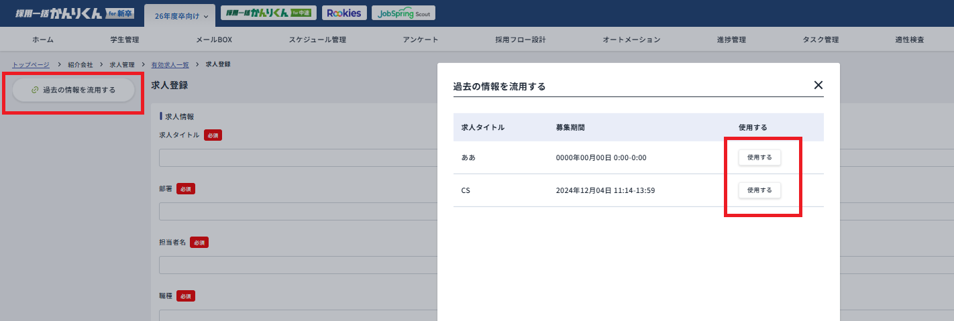Screen dimensions: 954x321
Task: Open the 進捗管理 menu
Action: pyautogui.click(x=731, y=40)
